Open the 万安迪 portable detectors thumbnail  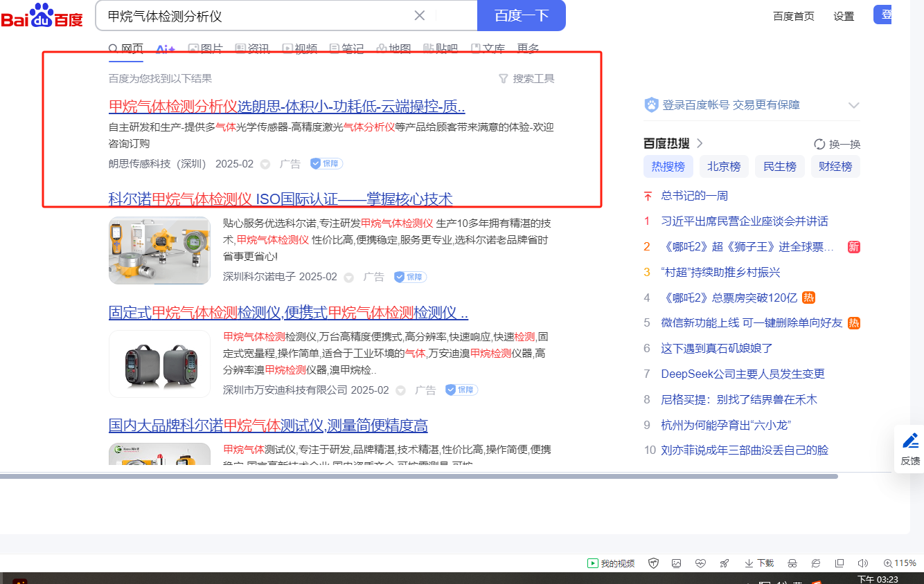tap(159, 364)
